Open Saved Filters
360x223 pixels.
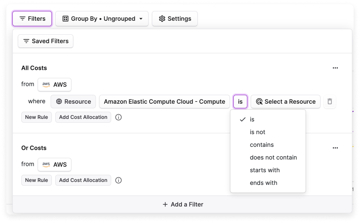click(45, 41)
